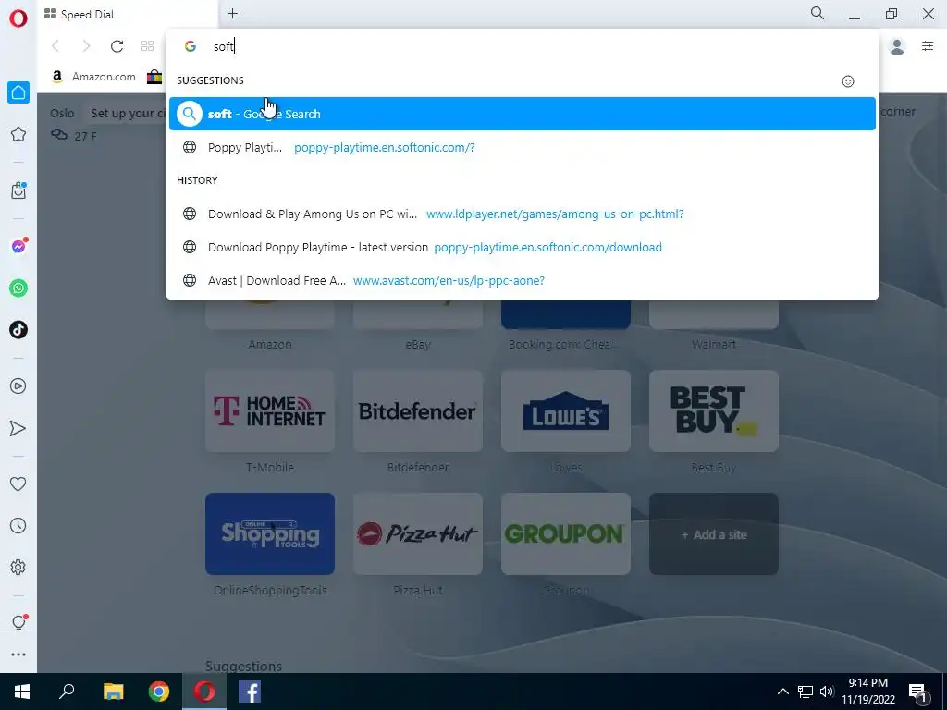Viewport: 947px width, 710px height.
Task: Open the Lowe's speed dial tile
Action: tap(566, 411)
